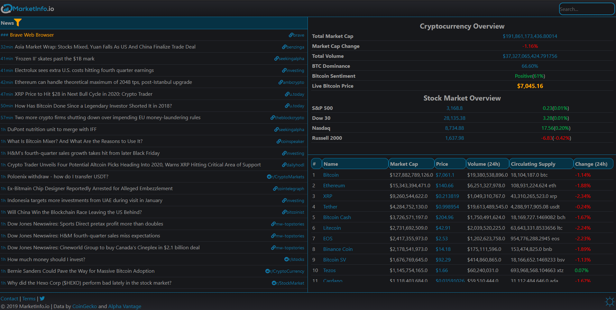Open the Contact footer link

pos(9,299)
